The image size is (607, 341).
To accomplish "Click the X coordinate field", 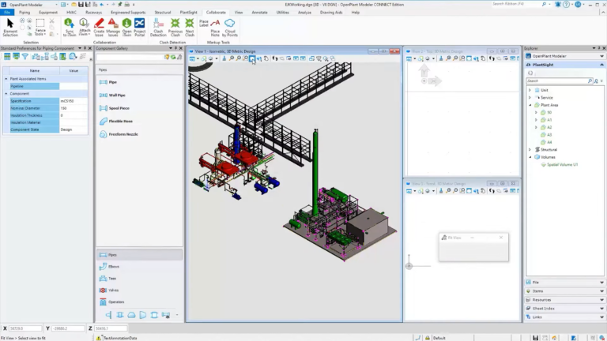I will pos(25,328).
